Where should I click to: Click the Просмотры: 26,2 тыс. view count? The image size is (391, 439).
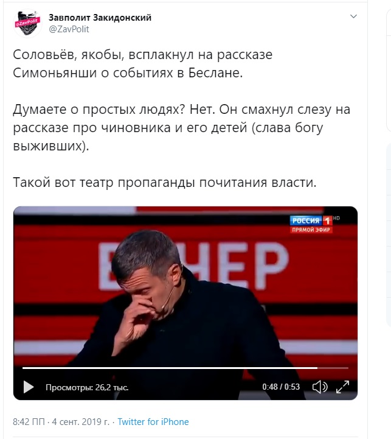pos(87,387)
